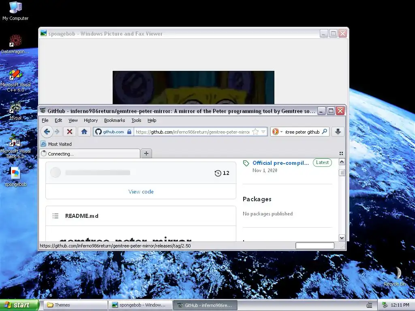The image size is (415, 311).
Task: Select the Connecting... browser tab
Action: pyautogui.click(x=90, y=153)
